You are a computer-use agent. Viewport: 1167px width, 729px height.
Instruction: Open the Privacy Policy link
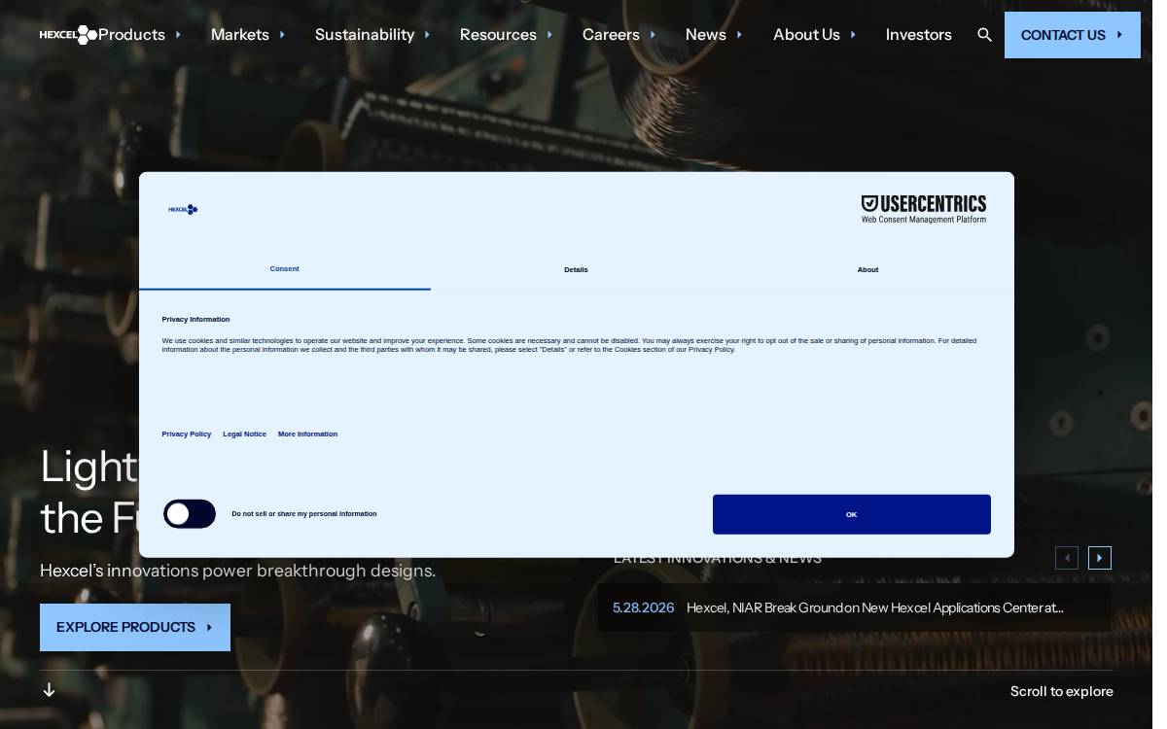[187, 434]
